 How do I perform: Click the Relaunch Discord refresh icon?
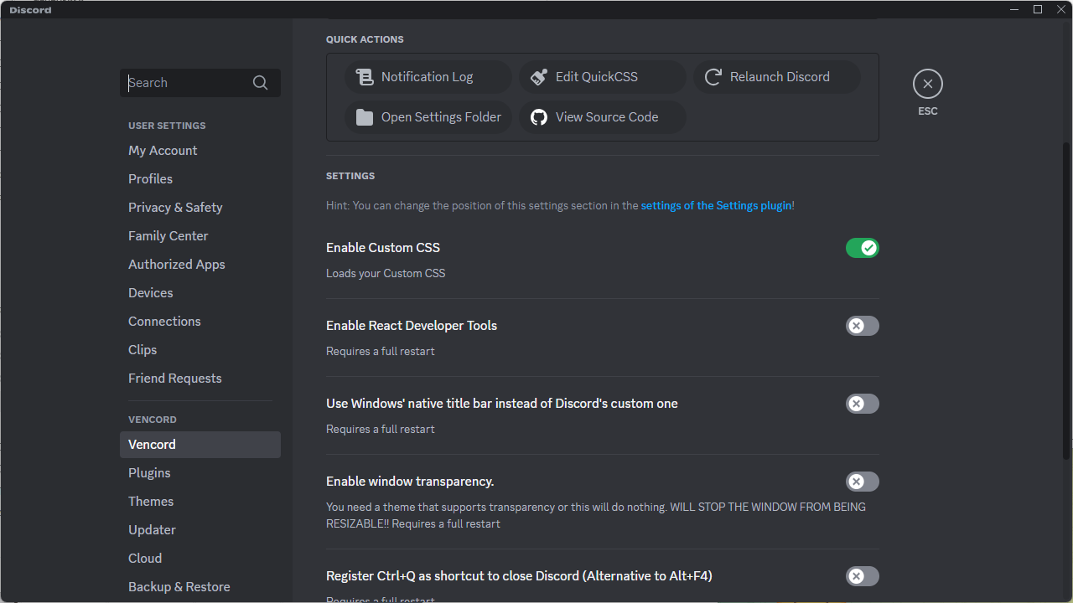click(713, 77)
